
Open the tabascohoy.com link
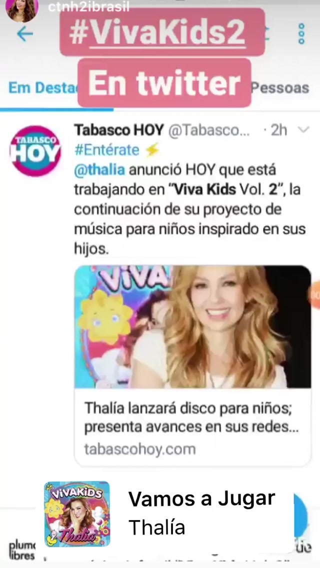click(x=140, y=449)
